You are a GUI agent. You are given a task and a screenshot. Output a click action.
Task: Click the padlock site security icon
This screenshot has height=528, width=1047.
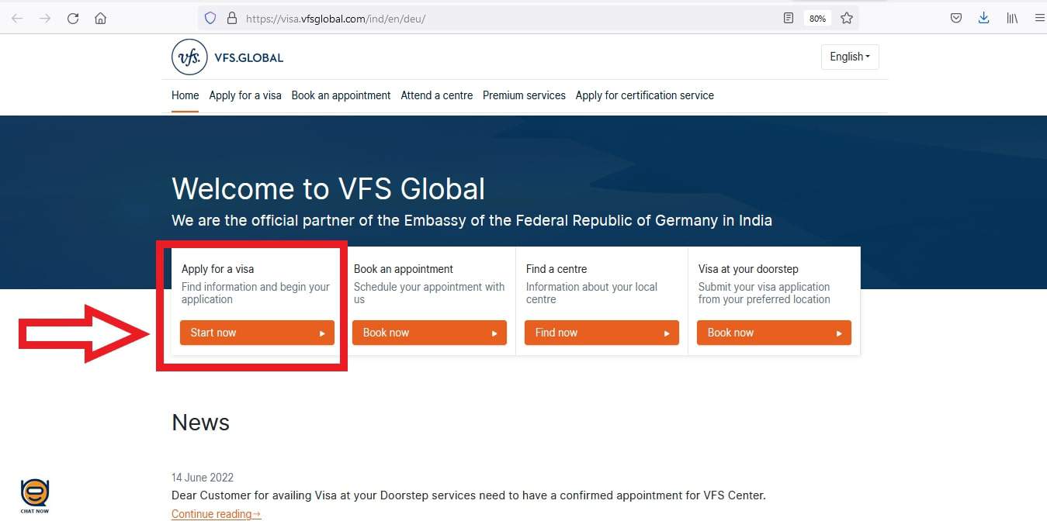[x=231, y=18]
